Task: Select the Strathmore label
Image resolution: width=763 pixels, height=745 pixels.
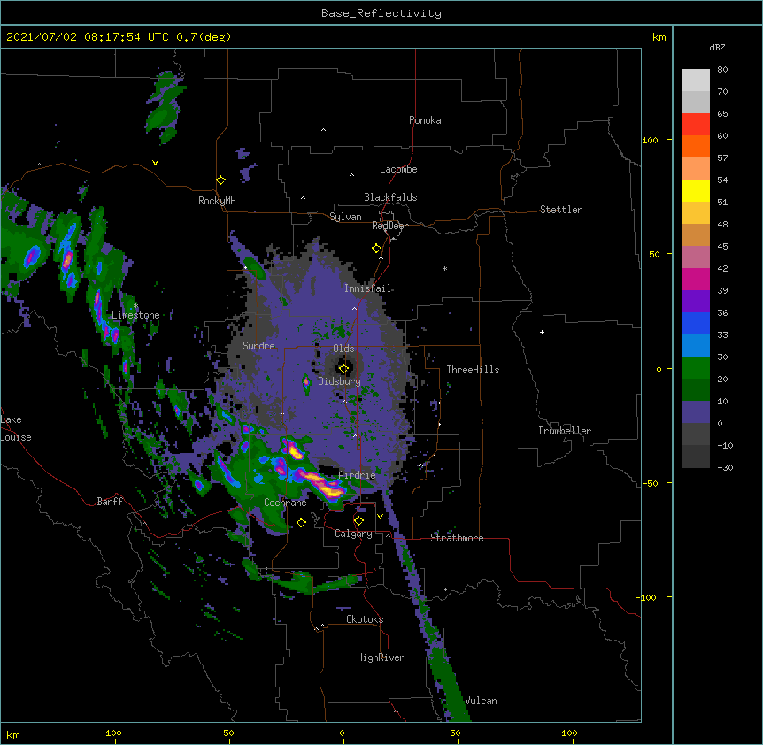Action: click(x=457, y=538)
